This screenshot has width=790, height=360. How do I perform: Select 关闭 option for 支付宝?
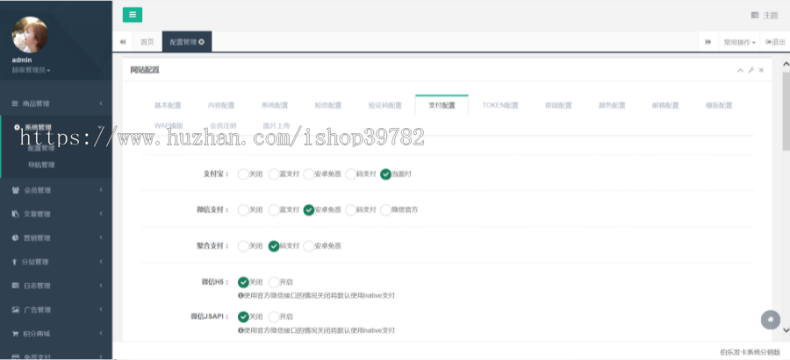click(x=243, y=173)
